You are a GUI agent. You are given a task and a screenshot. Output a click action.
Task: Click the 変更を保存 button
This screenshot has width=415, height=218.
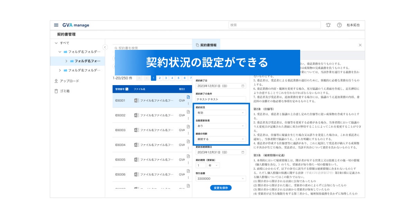click(221, 188)
